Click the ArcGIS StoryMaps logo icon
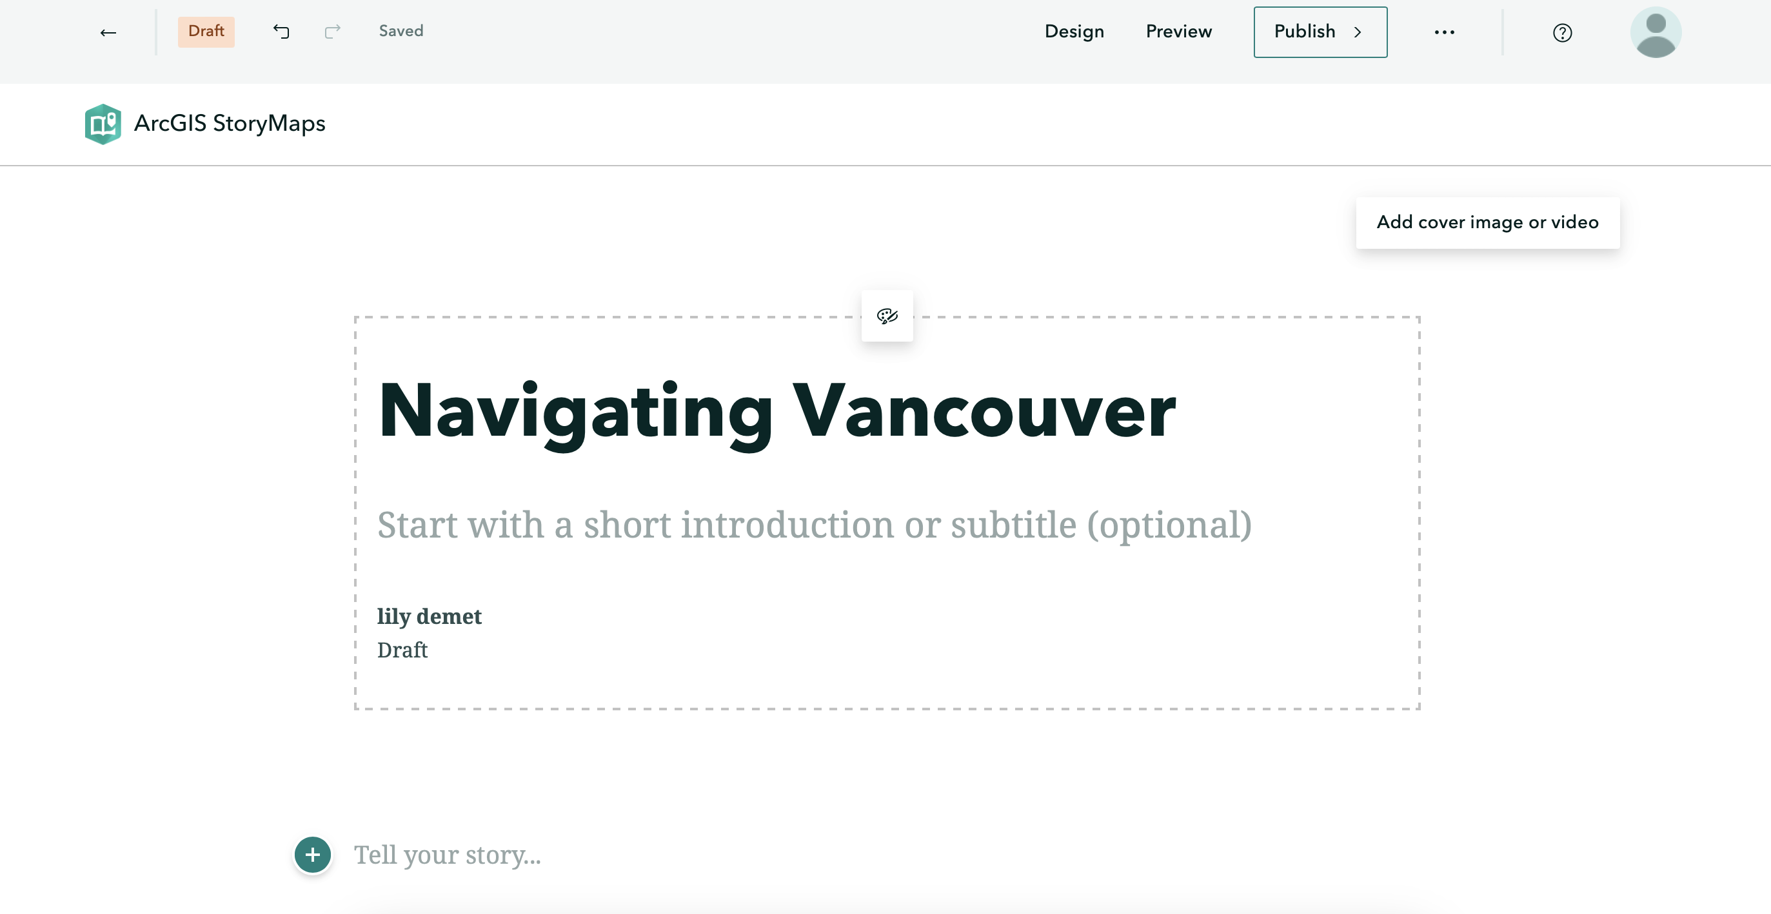The image size is (1771, 914). 103,124
